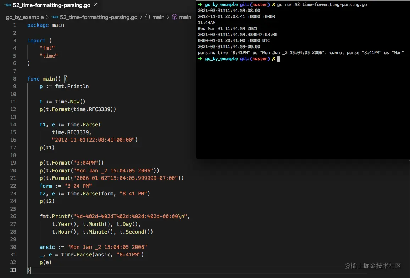Image resolution: width=410 pixels, height=278 pixels.
Task: Click 'time.RFC3339' on line 12
Action: [x=92, y=109]
